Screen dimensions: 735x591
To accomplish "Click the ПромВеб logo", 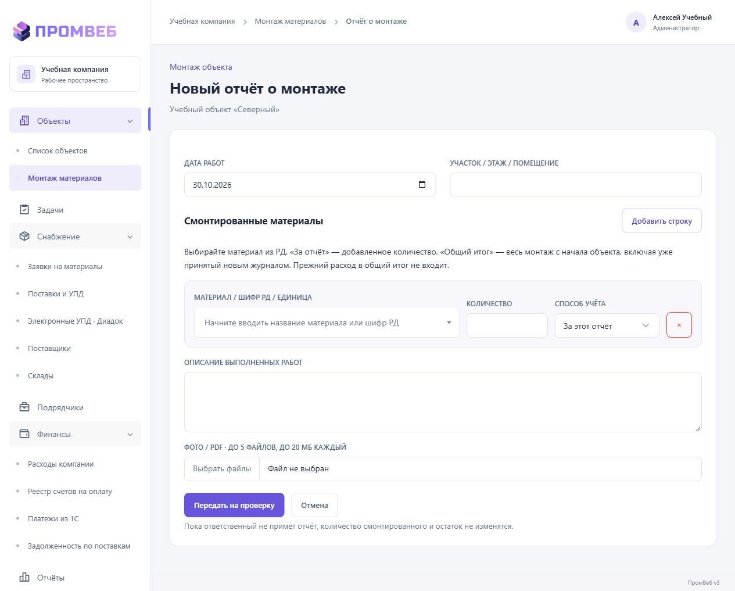I will click(64, 31).
